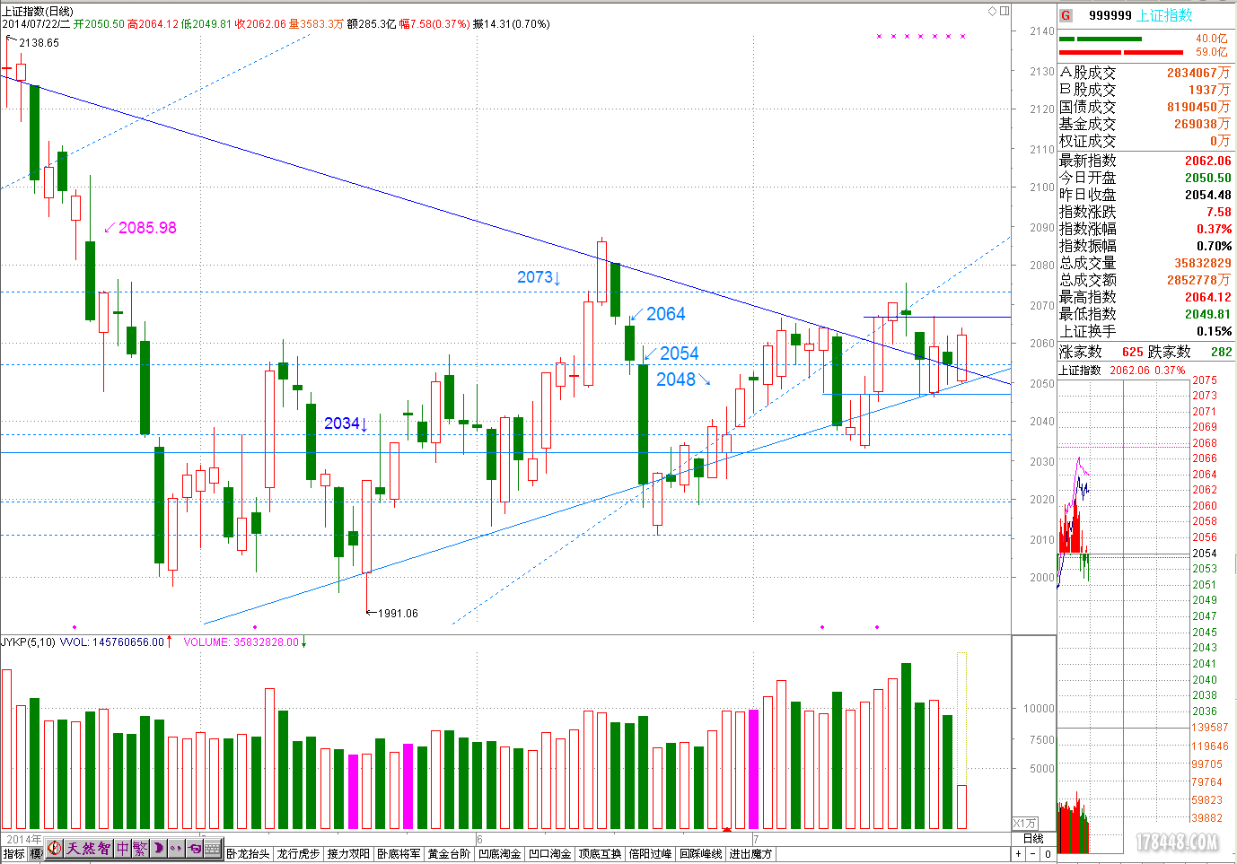Click the 2034 price annotation
Screen dimensions: 1237x864
pyautogui.click(x=342, y=423)
